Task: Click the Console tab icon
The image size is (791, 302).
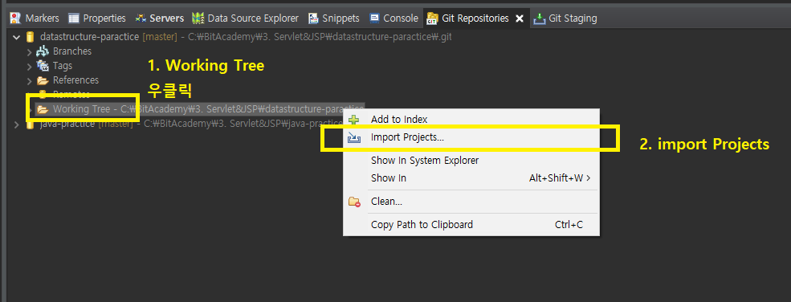Action: click(373, 18)
